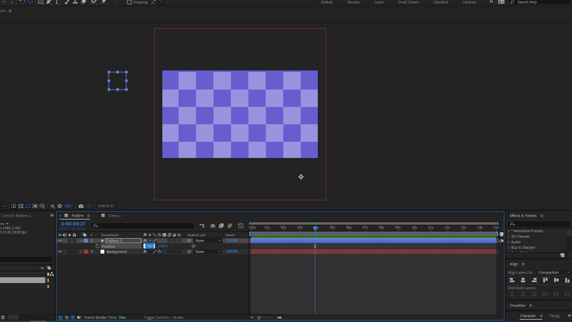Expand the Background layer properties
This screenshot has width=572, height=322.
click(x=81, y=252)
